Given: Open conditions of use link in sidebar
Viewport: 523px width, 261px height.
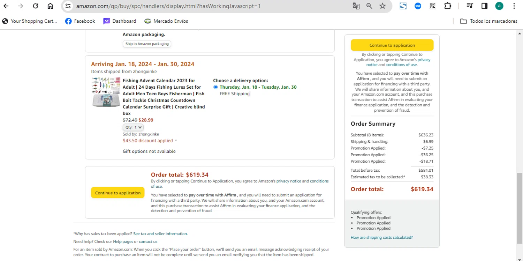Looking at the screenshot, I should click(x=401, y=65).
